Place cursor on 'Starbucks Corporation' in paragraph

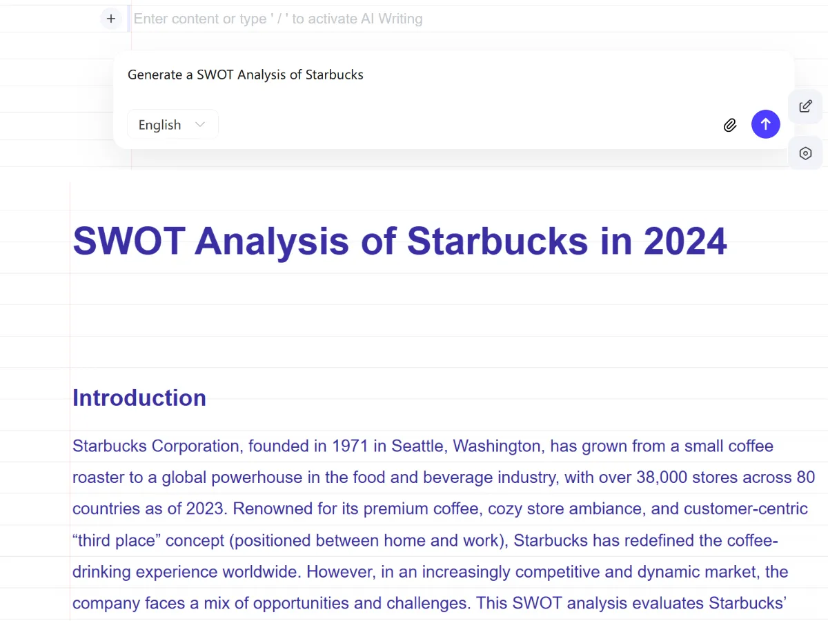(155, 446)
